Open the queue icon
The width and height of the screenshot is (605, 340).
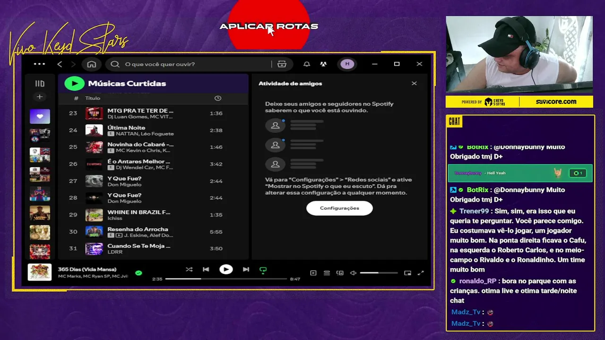pos(327,273)
